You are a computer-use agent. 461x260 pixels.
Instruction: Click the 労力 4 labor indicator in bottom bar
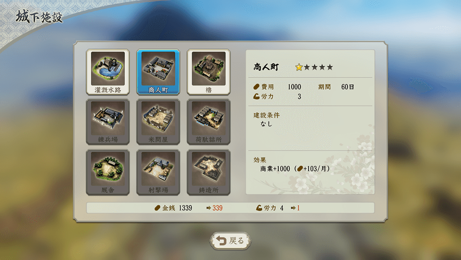pos(270,208)
